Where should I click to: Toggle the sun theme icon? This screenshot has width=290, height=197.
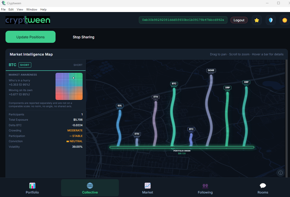[x=285, y=20]
